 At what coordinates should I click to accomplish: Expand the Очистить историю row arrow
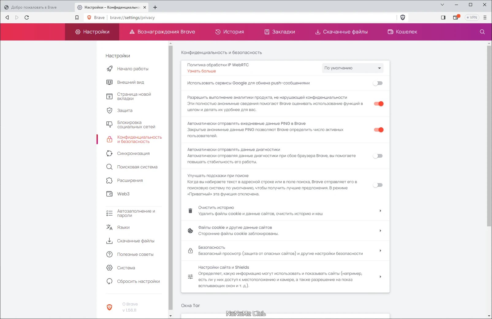click(x=380, y=211)
